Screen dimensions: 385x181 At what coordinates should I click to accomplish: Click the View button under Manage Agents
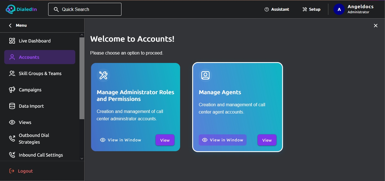[267, 140]
